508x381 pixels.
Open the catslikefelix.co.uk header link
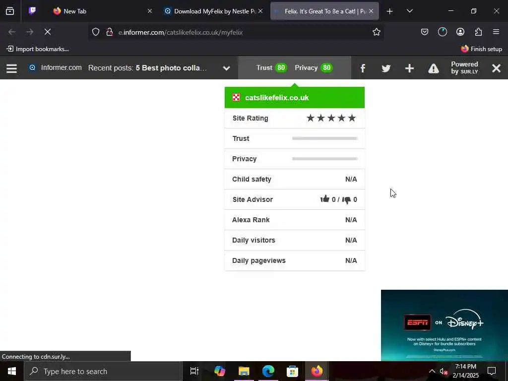(277, 98)
